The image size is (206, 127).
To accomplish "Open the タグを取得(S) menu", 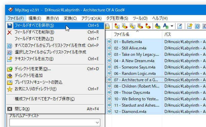I will click(x=117, y=18).
